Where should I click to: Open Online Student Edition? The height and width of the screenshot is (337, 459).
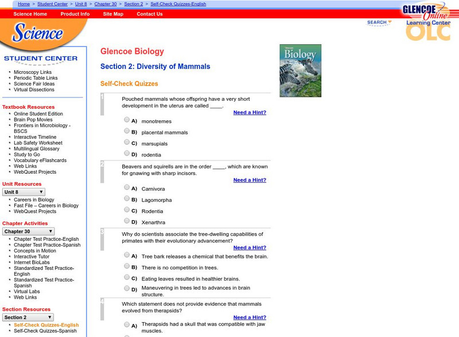click(x=38, y=113)
